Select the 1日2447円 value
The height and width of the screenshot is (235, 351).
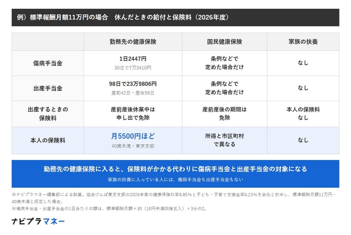(x=133, y=59)
